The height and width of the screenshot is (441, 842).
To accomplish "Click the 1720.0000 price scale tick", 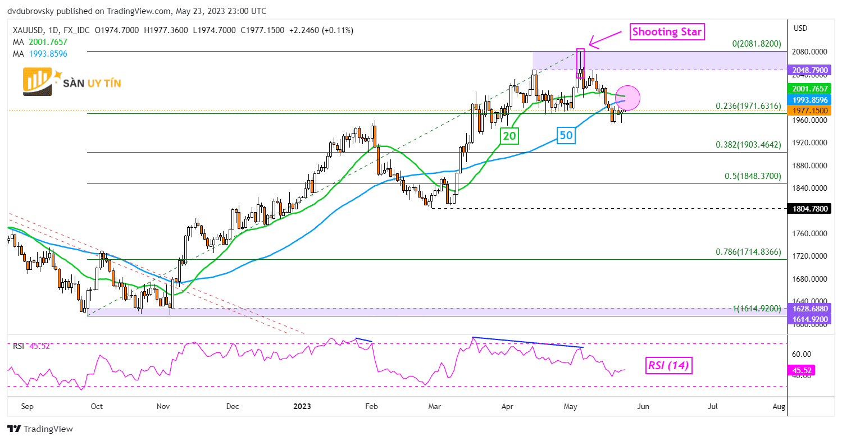I will pos(808,256).
